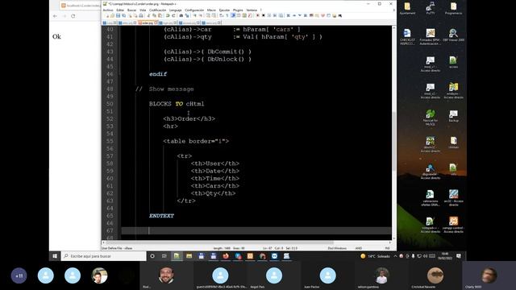Click the Find (binoculars) toolbar icon

coord(181,15)
